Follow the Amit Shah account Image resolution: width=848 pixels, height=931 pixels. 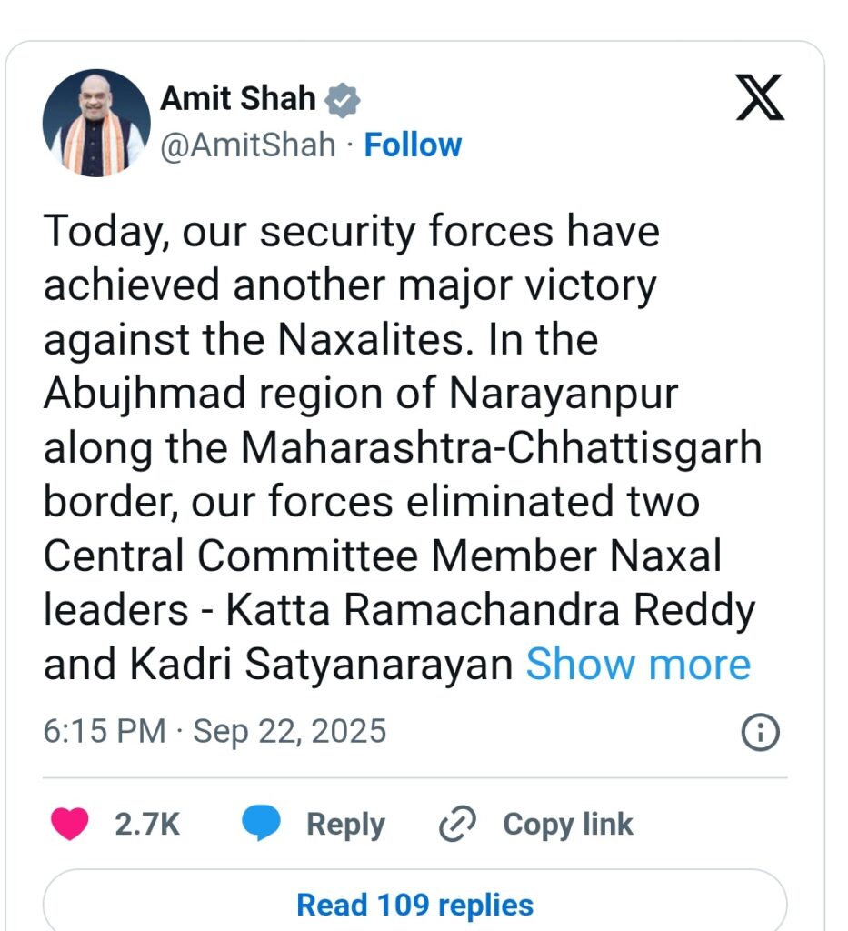tap(413, 145)
